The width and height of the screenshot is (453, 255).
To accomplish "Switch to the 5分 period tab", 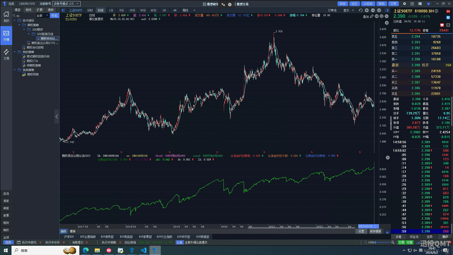I will pyautogui.click(x=122, y=10).
